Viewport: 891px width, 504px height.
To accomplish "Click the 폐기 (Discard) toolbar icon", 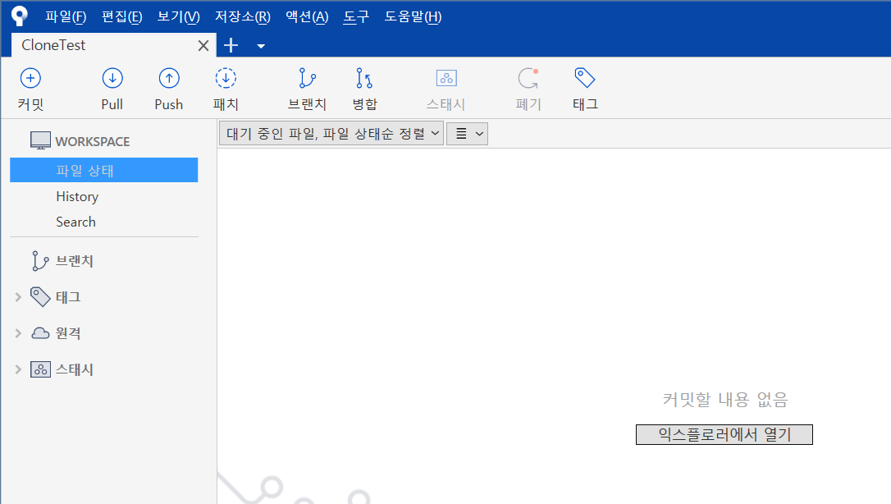I will tap(528, 79).
